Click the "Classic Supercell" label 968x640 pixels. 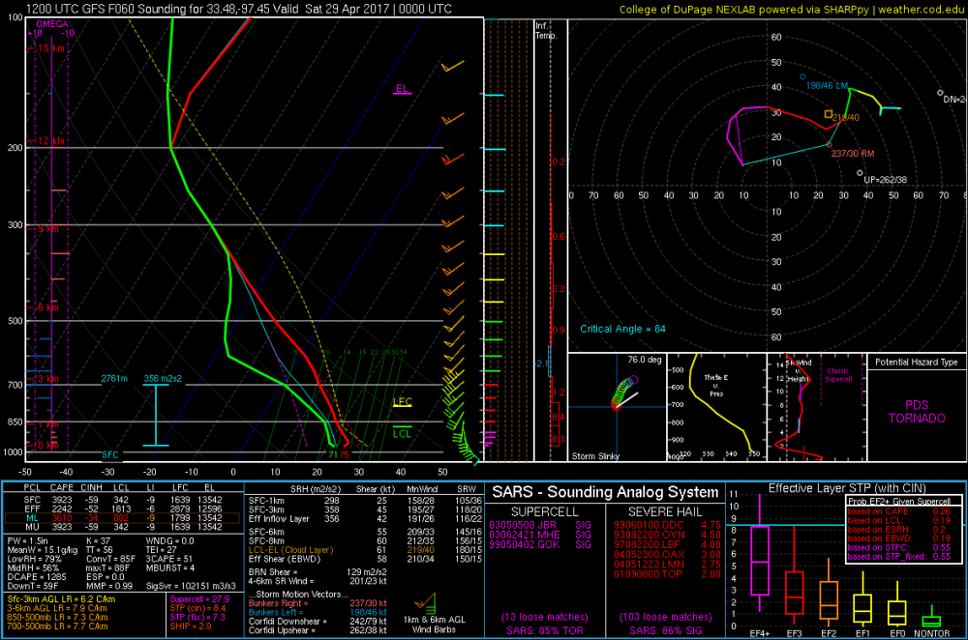[837, 375]
